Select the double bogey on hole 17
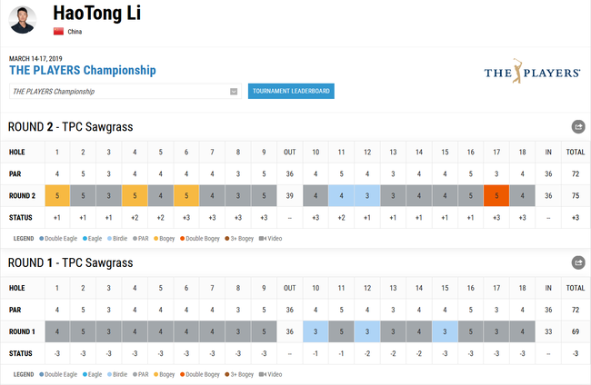 [x=496, y=196]
